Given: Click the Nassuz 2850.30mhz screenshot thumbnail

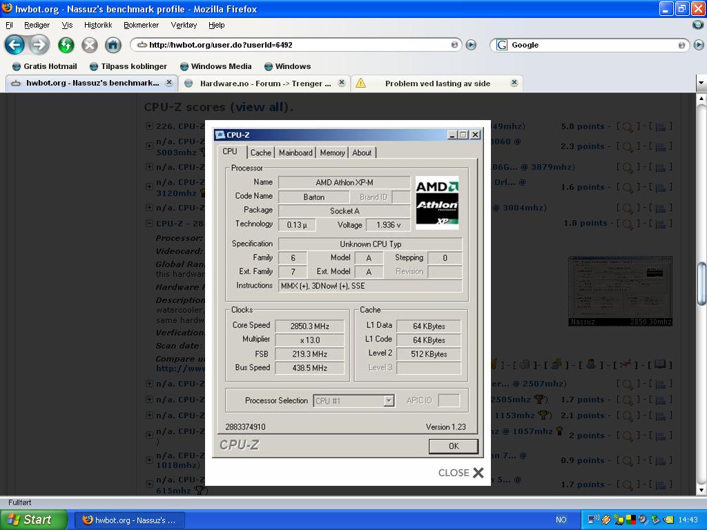Looking at the screenshot, I should click(x=620, y=291).
